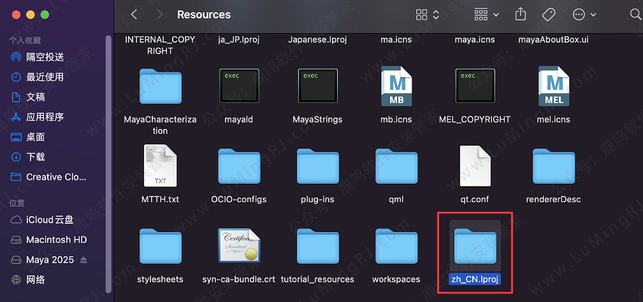Select the qt.conf file
The image size is (643, 302).
[x=475, y=167]
